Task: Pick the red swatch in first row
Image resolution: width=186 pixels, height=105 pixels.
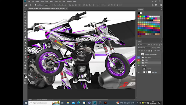Action: [x=138, y=16]
